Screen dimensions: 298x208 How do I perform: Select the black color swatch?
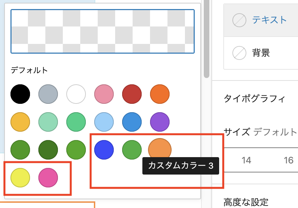[x=20, y=94]
